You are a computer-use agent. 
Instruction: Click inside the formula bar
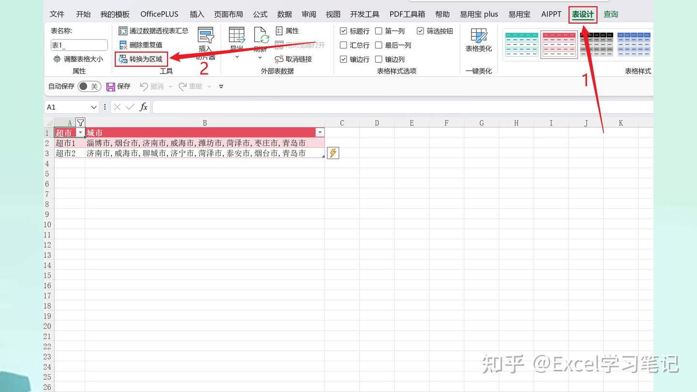403,107
